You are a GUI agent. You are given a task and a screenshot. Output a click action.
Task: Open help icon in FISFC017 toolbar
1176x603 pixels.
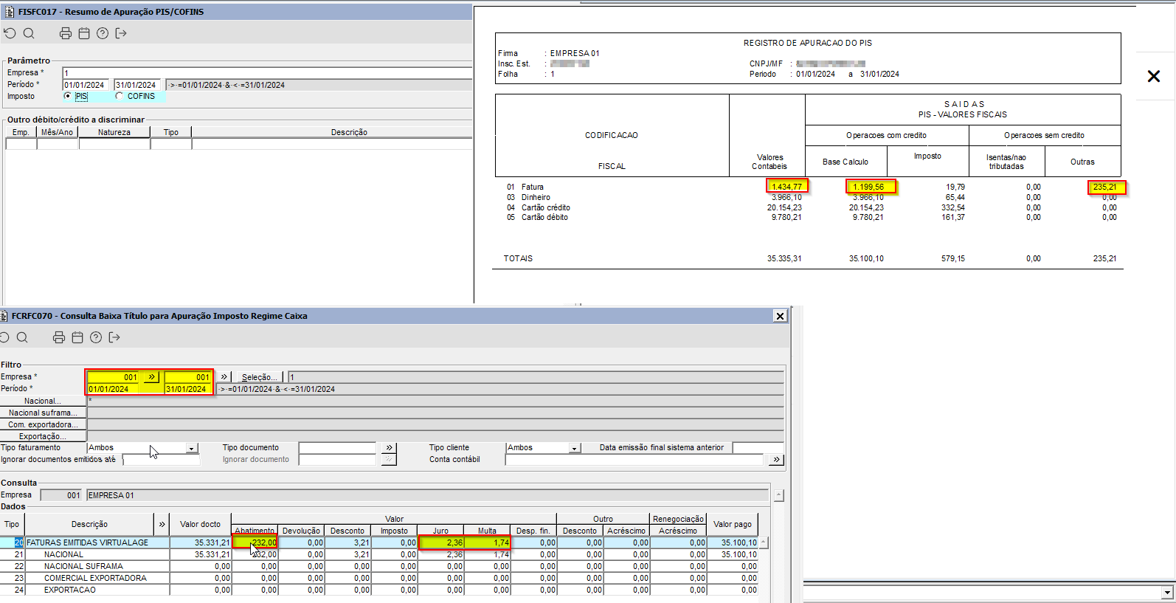click(x=103, y=33)
